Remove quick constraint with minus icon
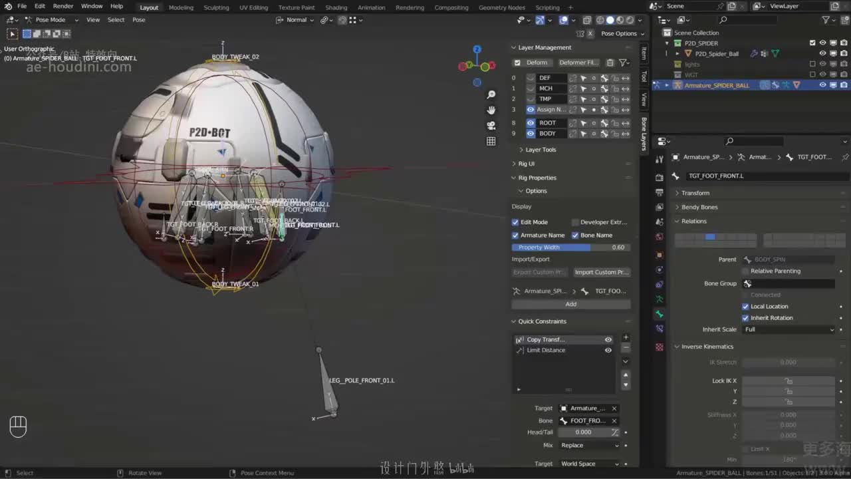Viewport: 851px width, 479px height. [x=626, y=348]
